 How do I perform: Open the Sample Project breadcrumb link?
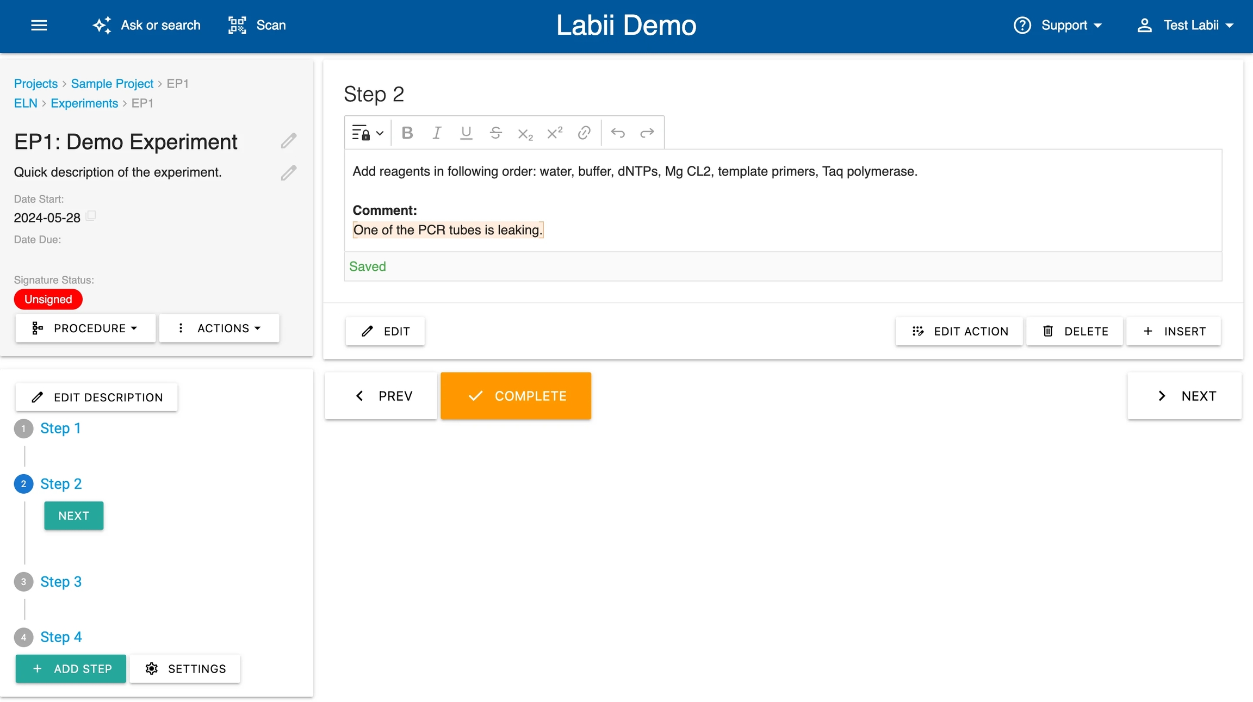click(112, 84)
